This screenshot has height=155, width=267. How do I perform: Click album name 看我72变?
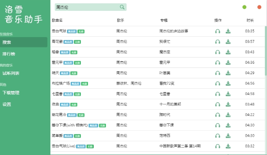click(x=167, y=83)
